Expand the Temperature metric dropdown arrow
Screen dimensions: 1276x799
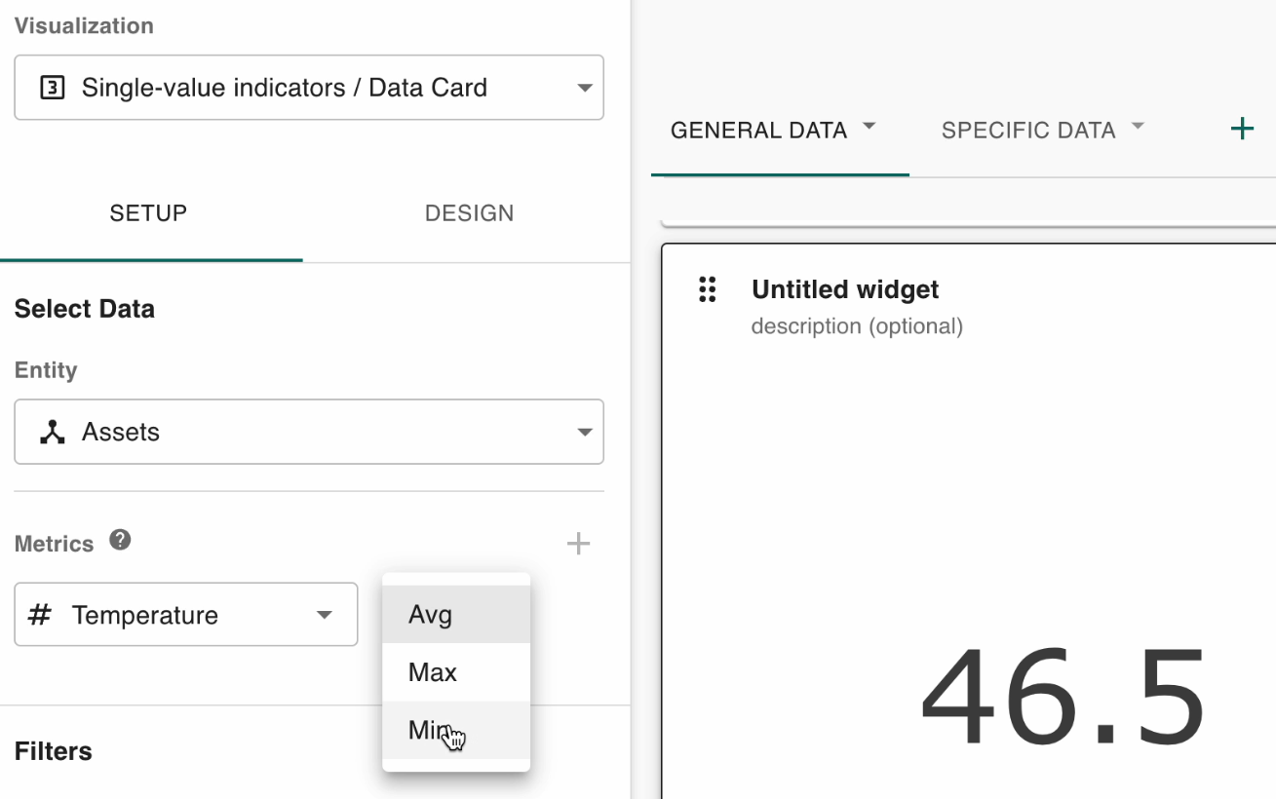click(x=324, y=615)
